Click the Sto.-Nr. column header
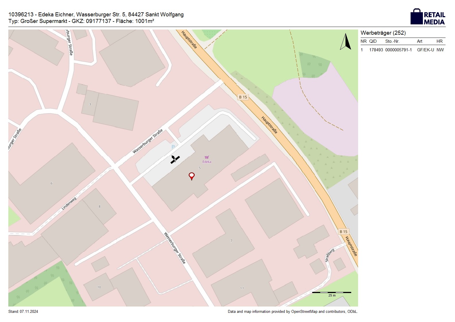 [x=392, y=41]
